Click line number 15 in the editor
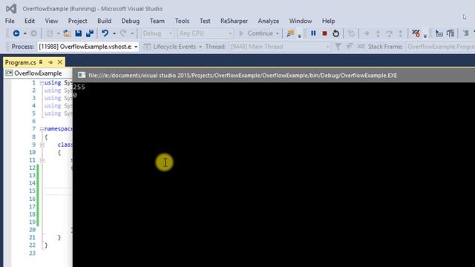Viewport: 475px width, 267px height. click(32, 191)
